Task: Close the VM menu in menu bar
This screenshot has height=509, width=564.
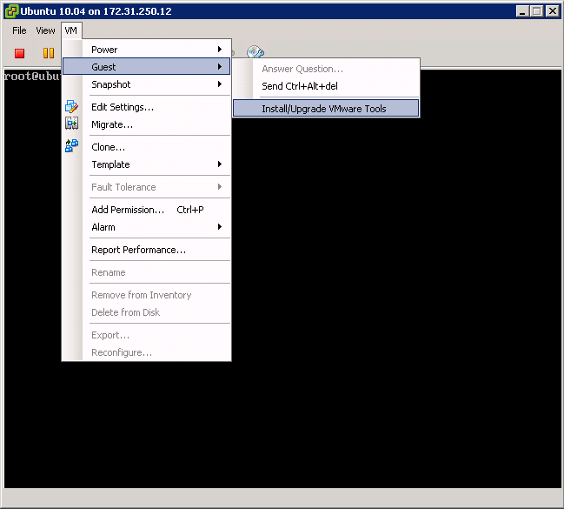Action: point(71,30)
